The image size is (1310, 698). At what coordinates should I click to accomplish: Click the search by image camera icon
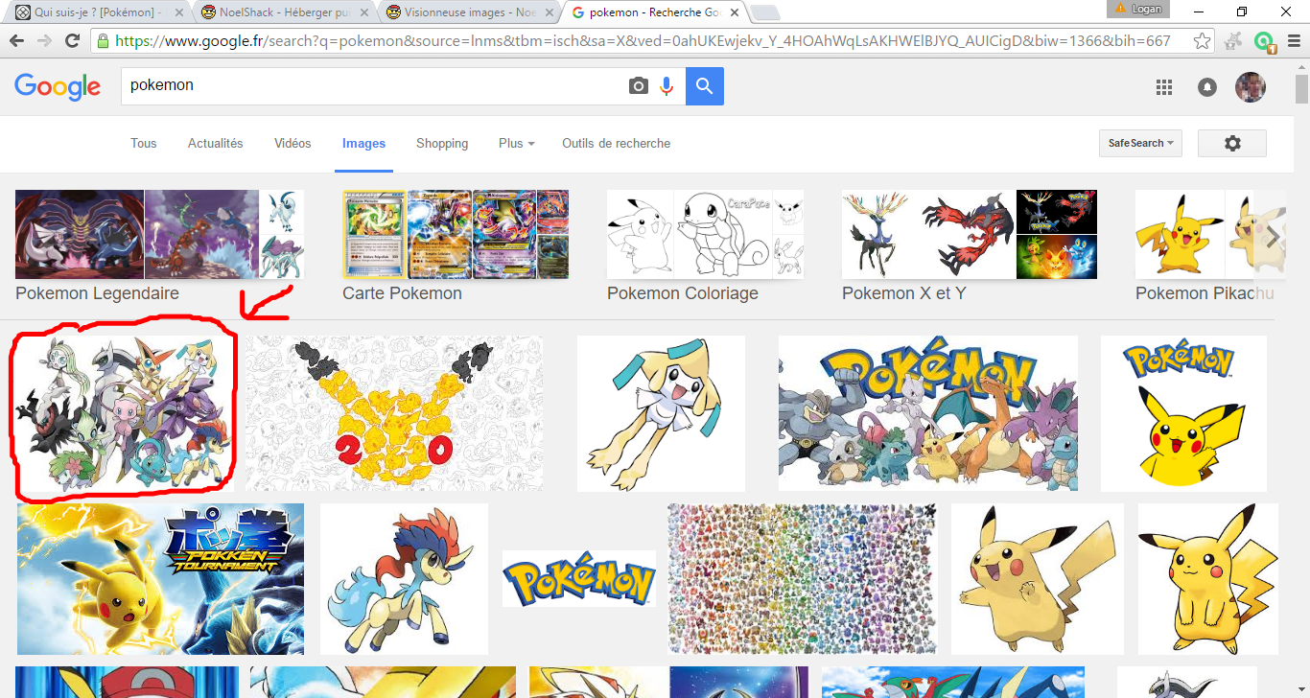click(x=639, y=86)
